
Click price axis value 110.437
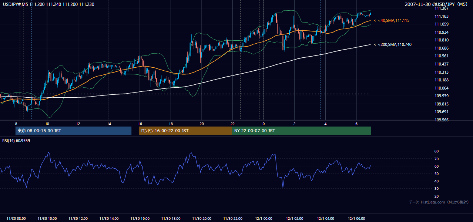(441, 64)
